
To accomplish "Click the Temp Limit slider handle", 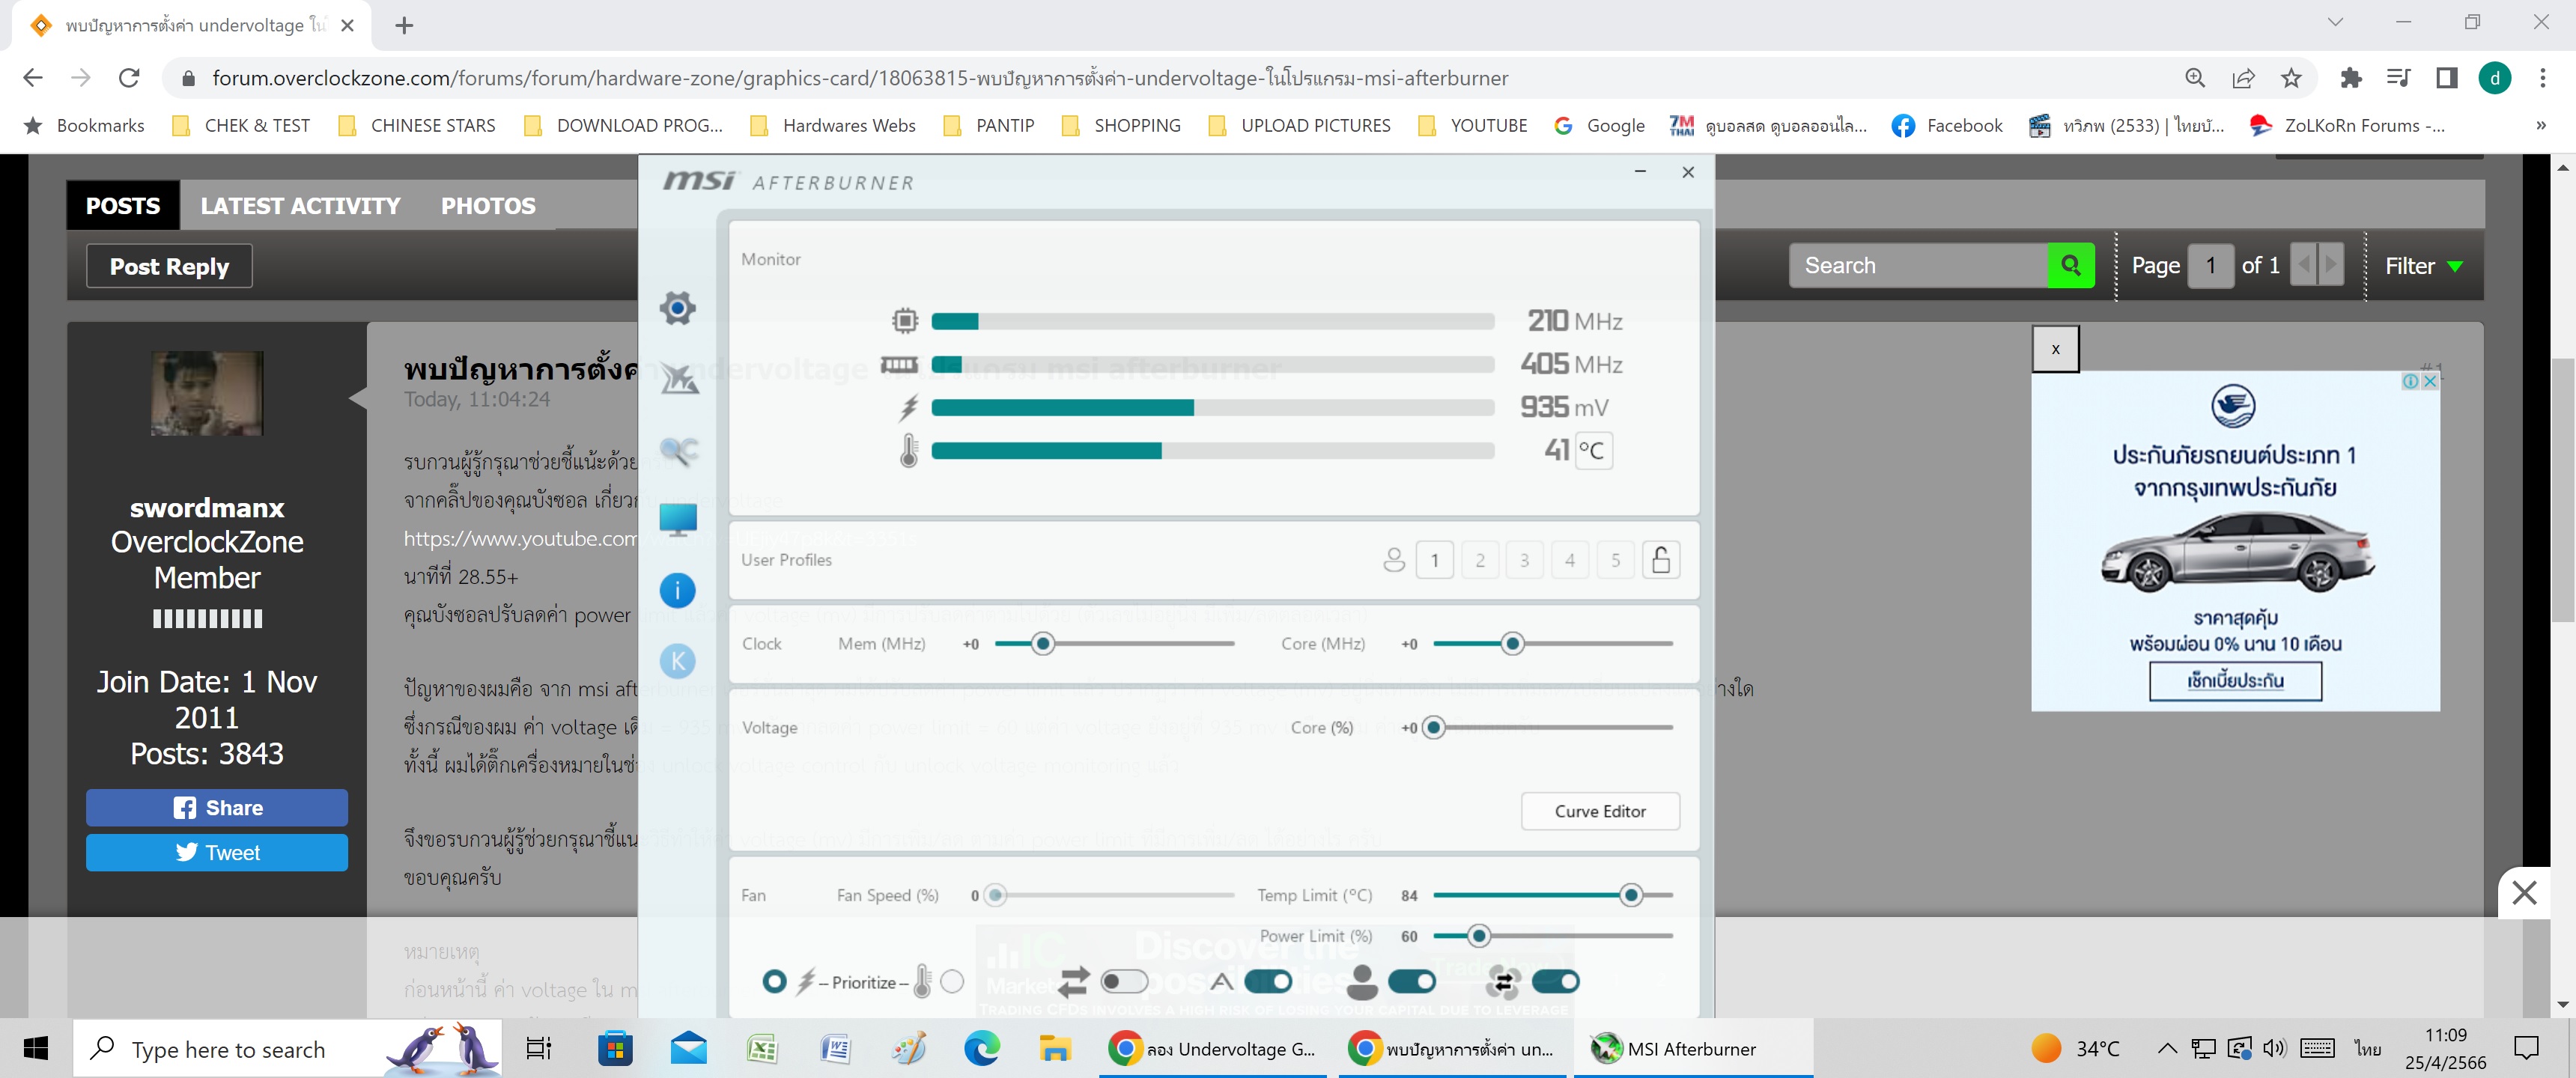I will 1630,895.
